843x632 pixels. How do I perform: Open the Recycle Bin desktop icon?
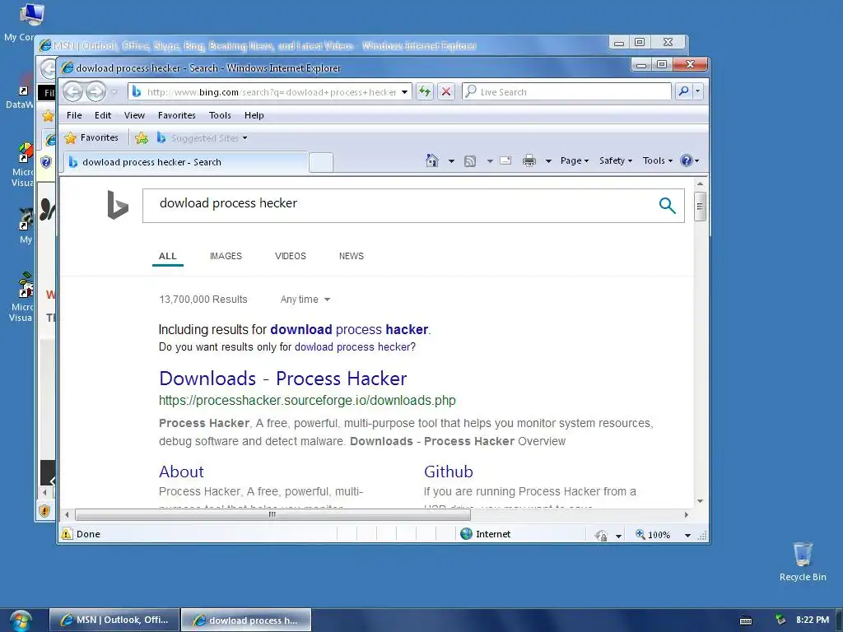(x=803, y=561)
